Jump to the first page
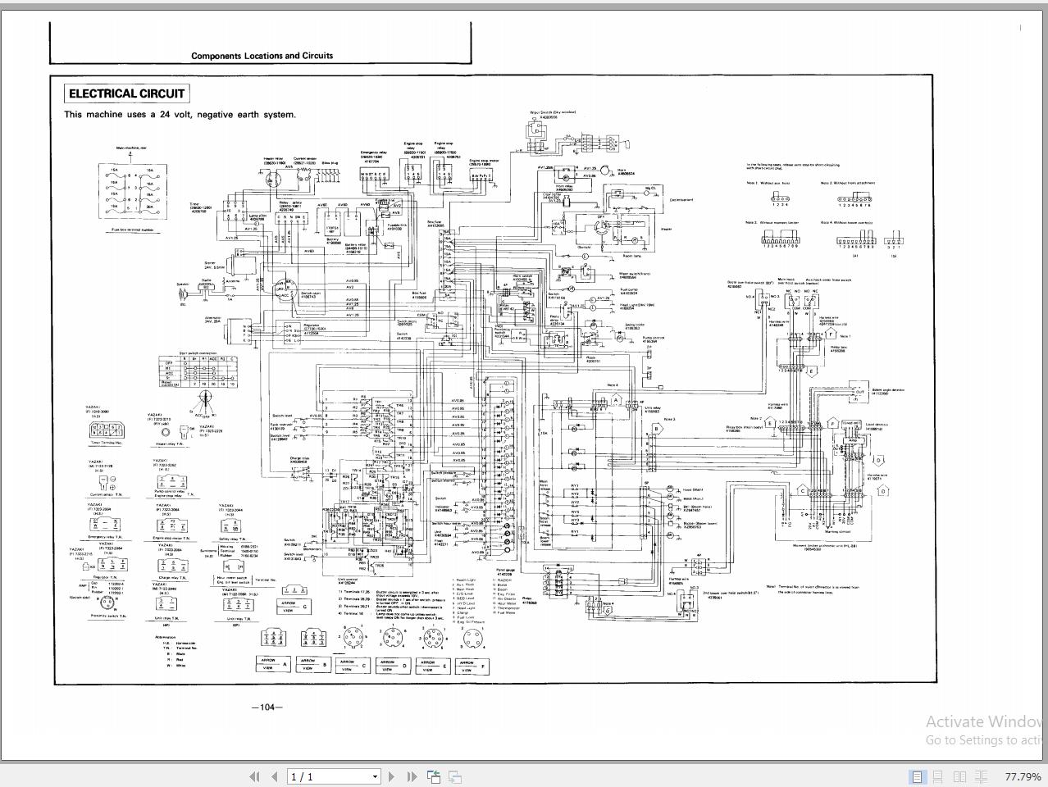Screen dimensions: 1048x787 pos(254,776)
